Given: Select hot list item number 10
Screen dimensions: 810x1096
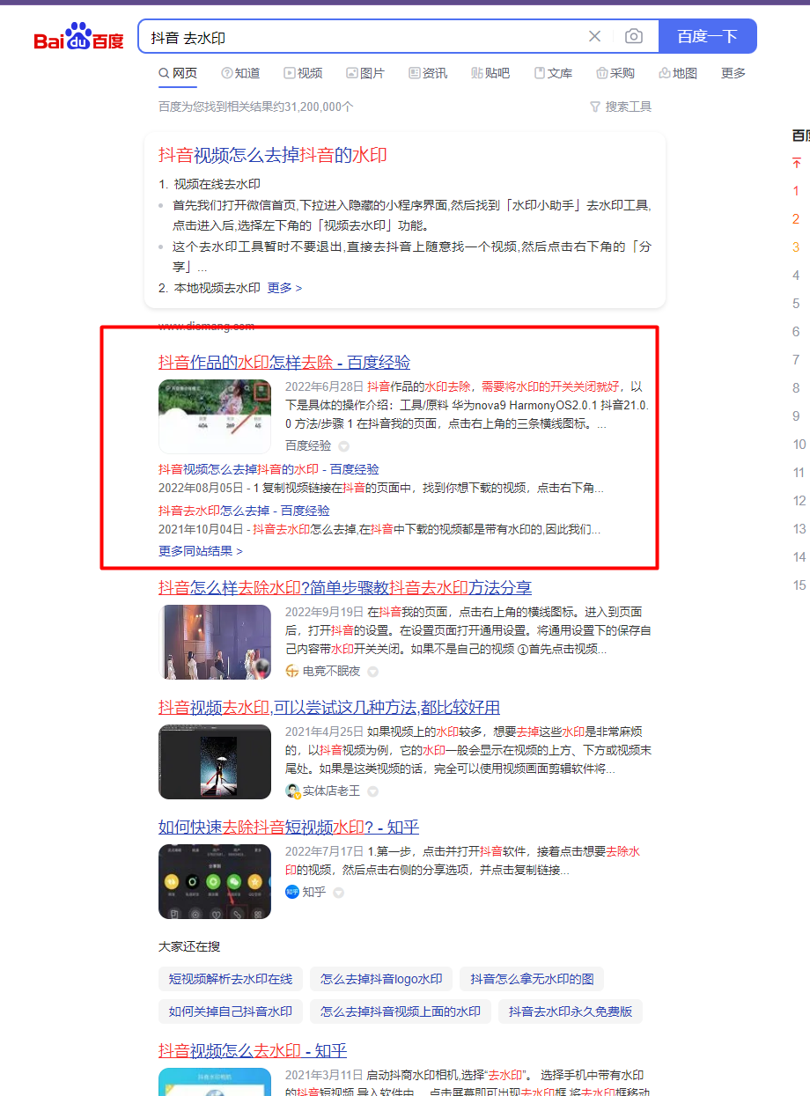Looking at the screenshot, I should pyautogui.click(x=799, y=445).
